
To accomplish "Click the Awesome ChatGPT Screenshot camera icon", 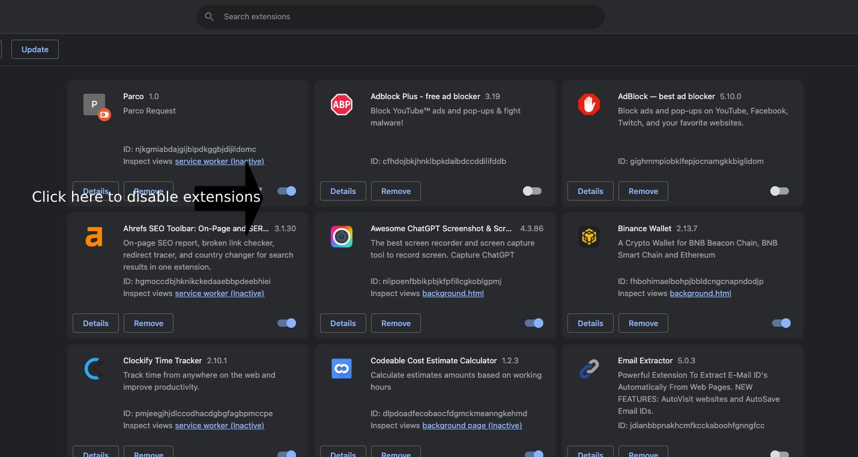I will 342,237.
